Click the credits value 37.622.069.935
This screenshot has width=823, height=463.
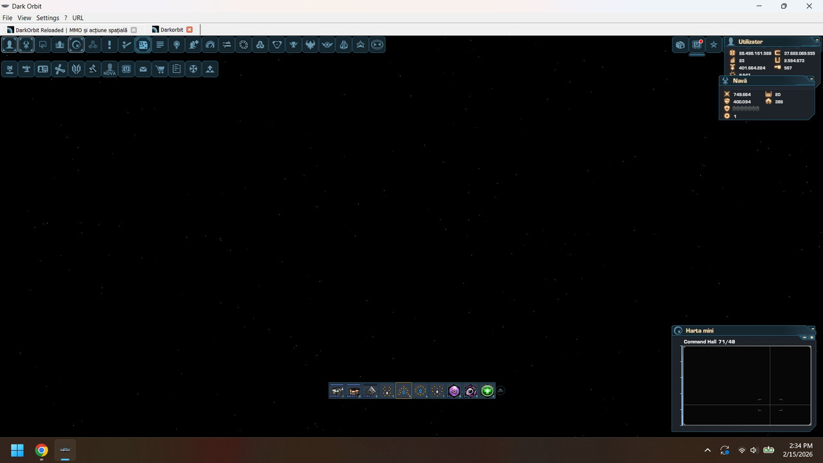coord(799,53)
